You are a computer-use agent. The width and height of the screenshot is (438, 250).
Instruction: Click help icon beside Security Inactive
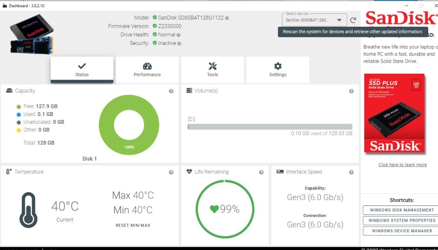pyautogui.click(x=179, y=43)
